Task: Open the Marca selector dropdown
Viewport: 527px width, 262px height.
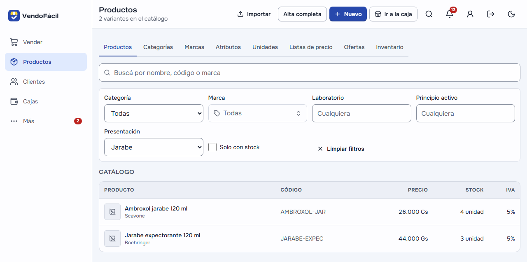Action: (x=258, y=113)
